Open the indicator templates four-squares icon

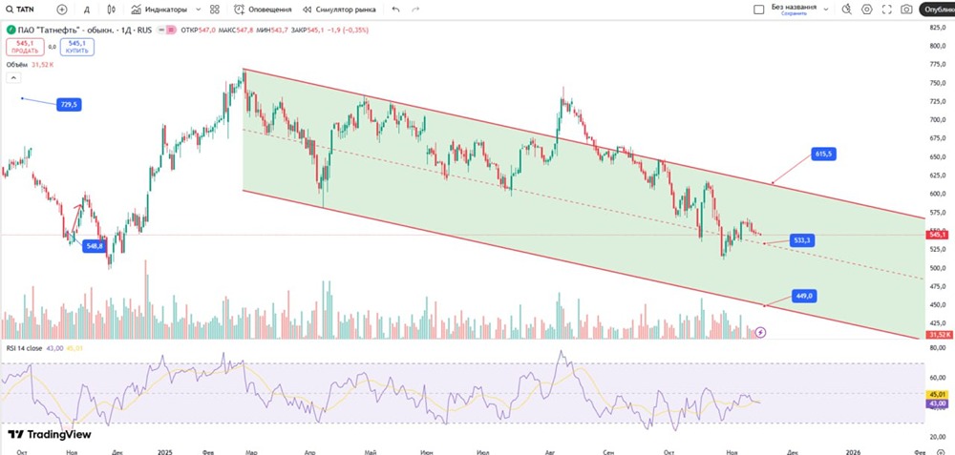(214, 10)
